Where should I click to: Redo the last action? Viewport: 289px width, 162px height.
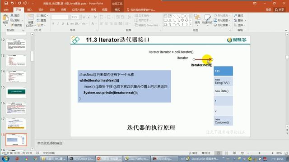19,3
